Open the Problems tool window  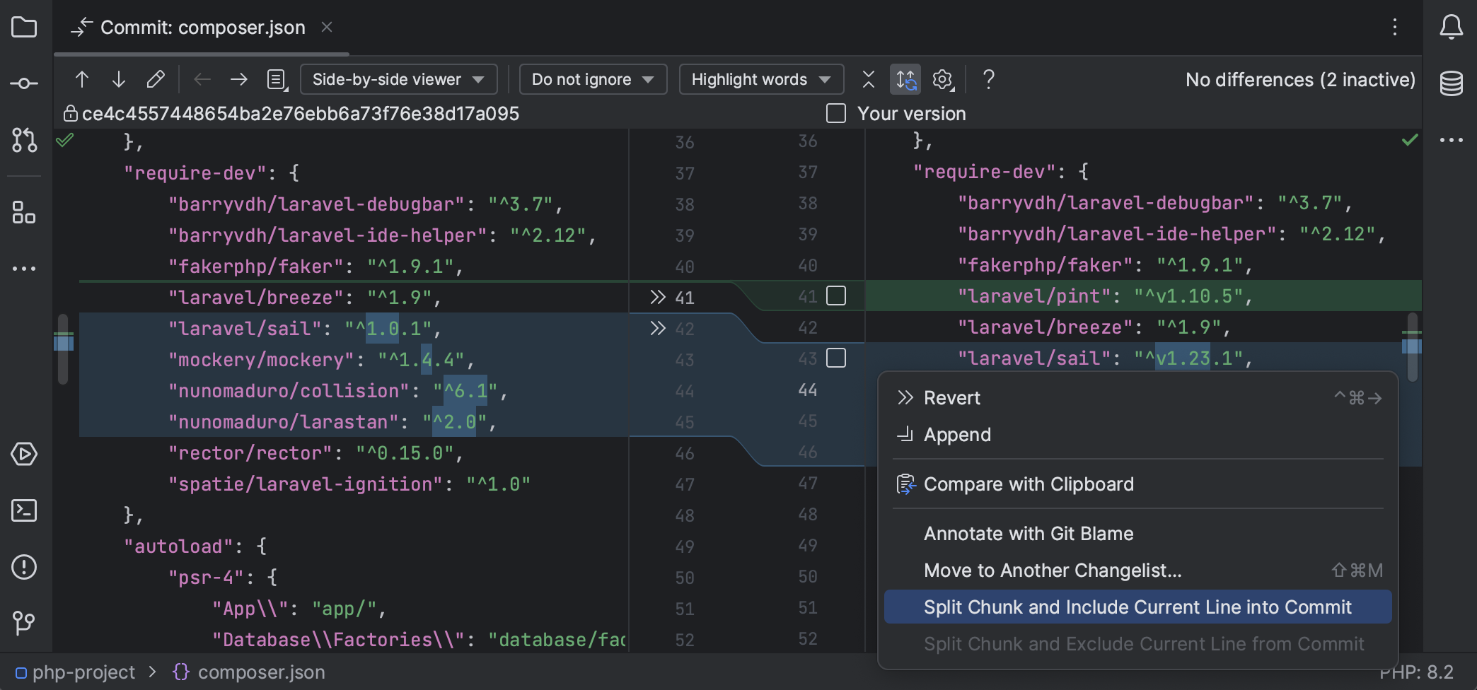pyautogui.click(x=24, y=567)
